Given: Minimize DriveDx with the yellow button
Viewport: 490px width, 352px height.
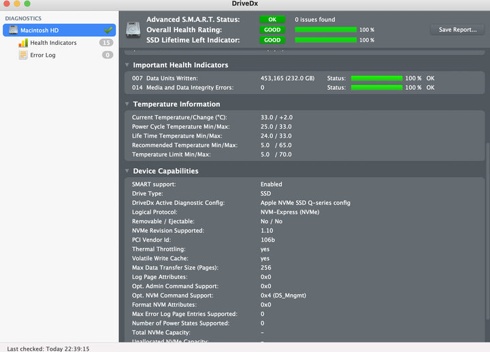Looking at the screenshot, I should [17, 3].
